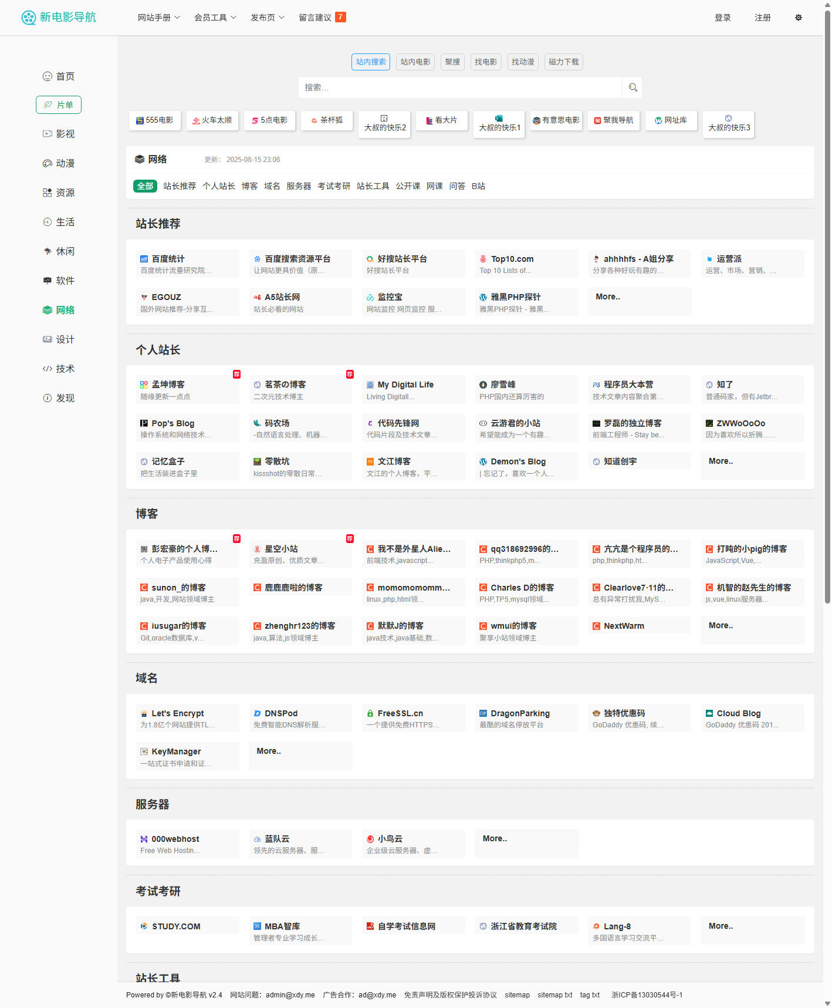Open the 百度统计 site link

click(x=168, y=259)
